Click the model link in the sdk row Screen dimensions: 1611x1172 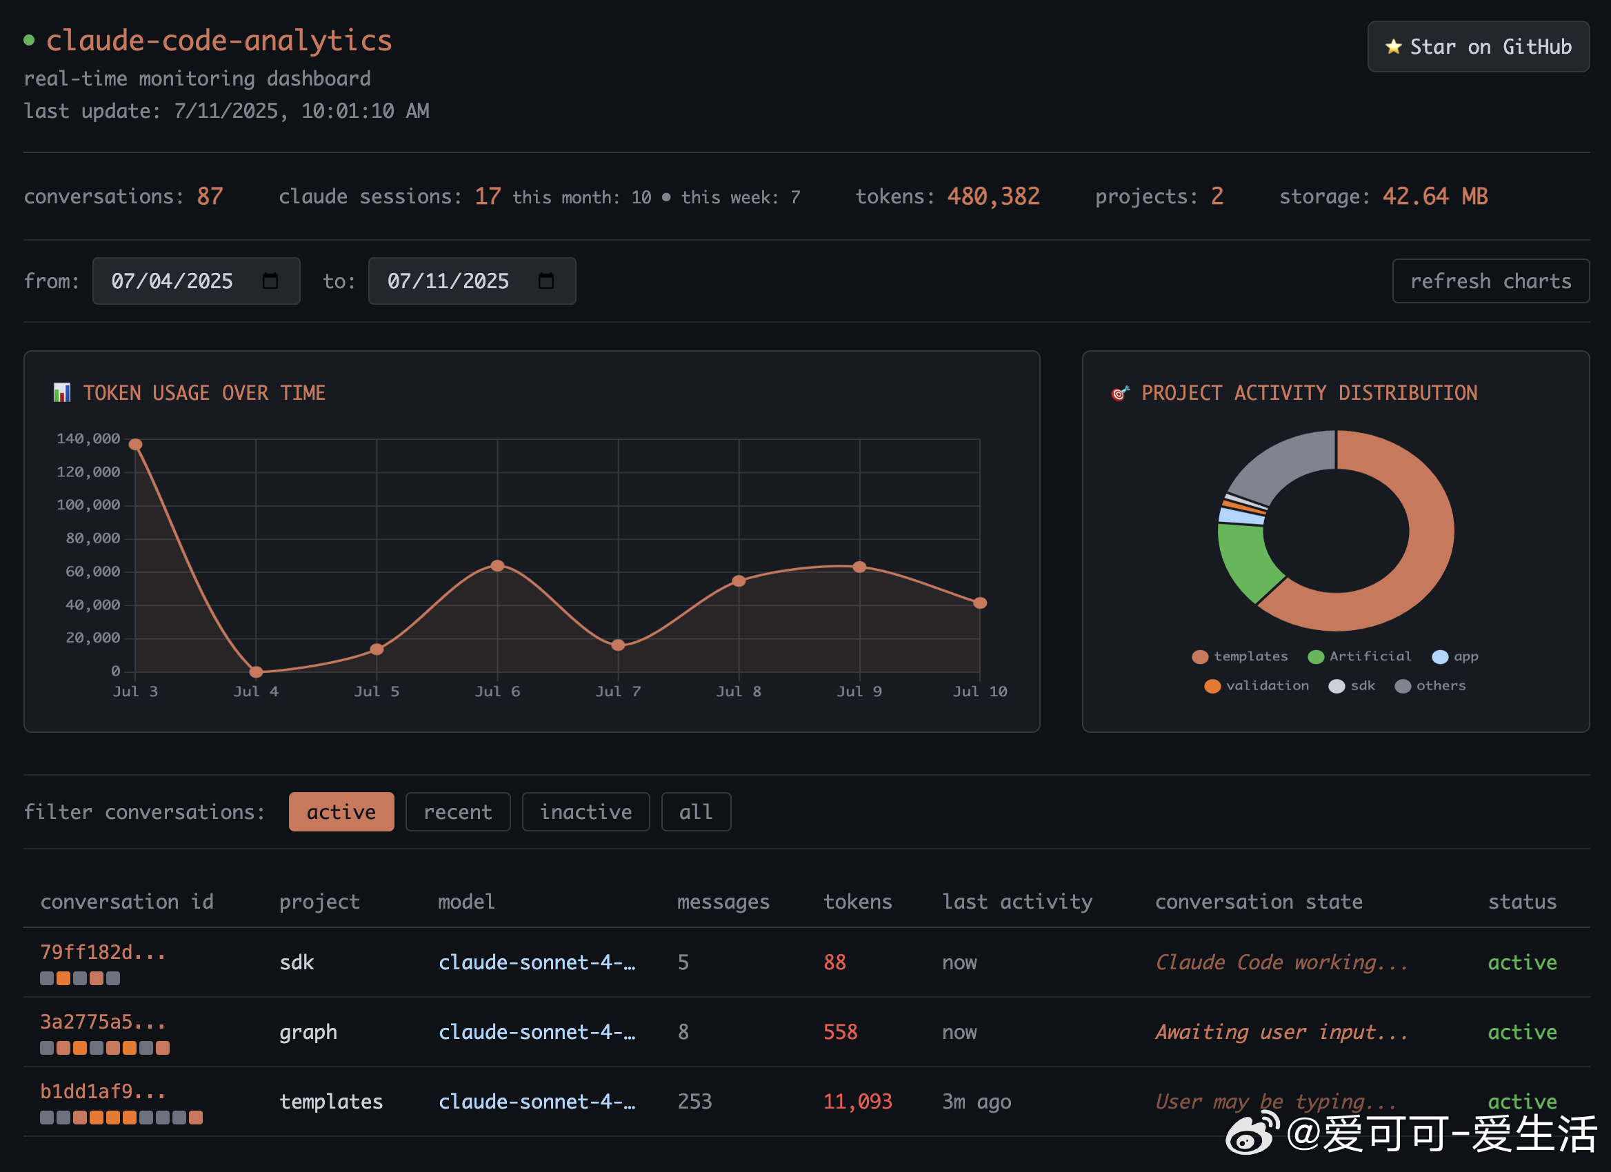[x=537, y=962]
